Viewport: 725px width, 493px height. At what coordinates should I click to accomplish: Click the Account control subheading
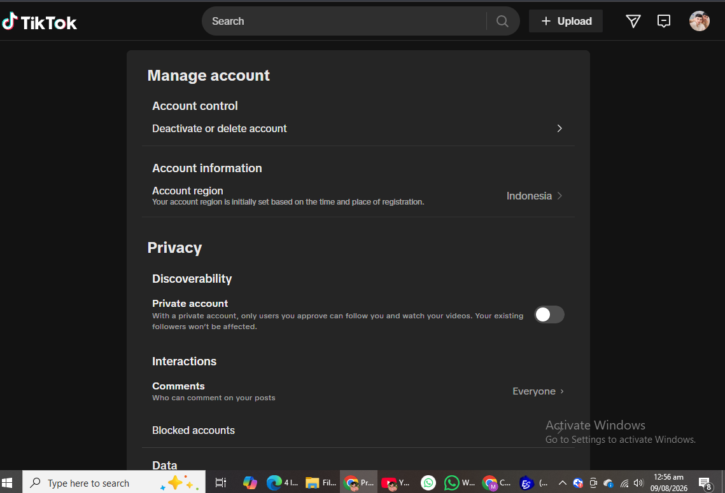point(195,105)
